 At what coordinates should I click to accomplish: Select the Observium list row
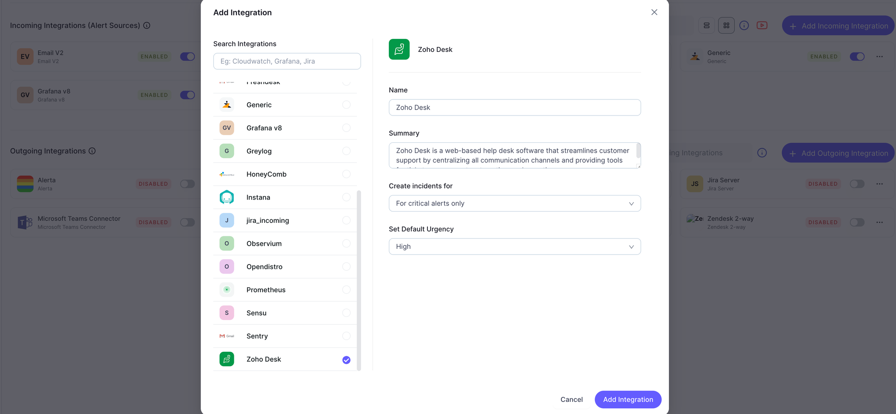pos(285,243)
